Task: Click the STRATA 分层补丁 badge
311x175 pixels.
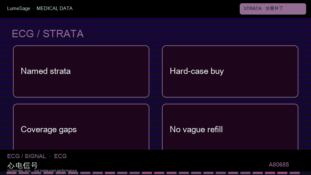Action: tap(273, 9)
